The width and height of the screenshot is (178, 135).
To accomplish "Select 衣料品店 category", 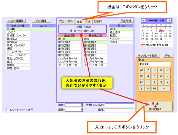I will point(18,42).
